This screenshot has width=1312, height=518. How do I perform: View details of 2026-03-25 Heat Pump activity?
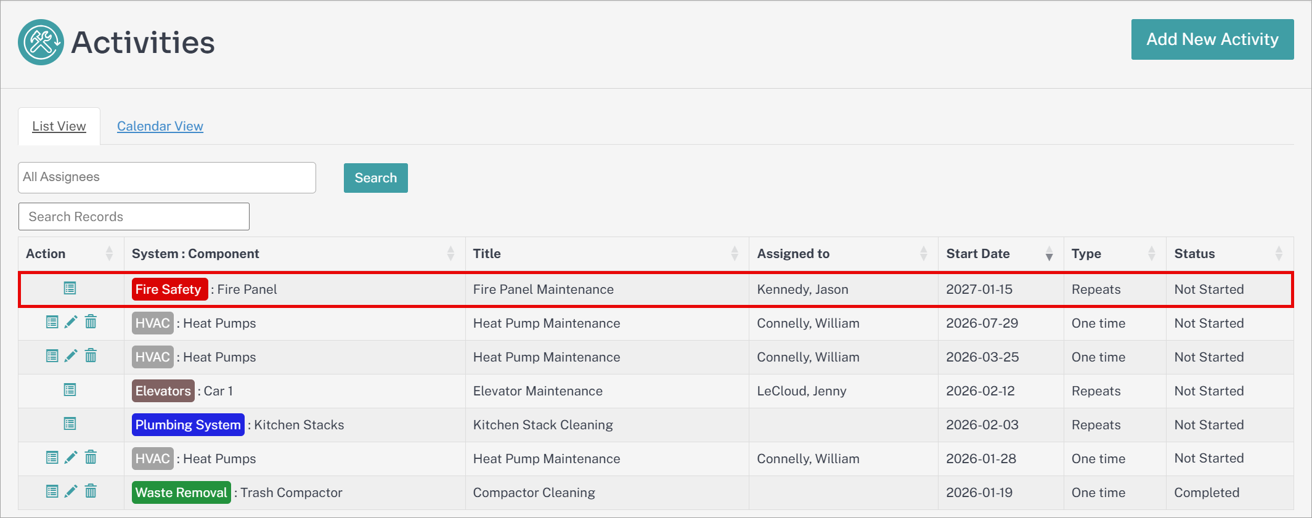tap(52, 356)
